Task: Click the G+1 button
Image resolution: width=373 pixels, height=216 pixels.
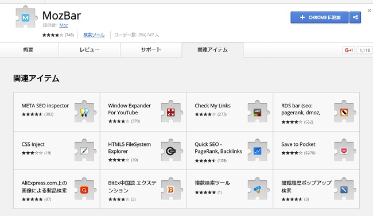Action: (348, 50)
